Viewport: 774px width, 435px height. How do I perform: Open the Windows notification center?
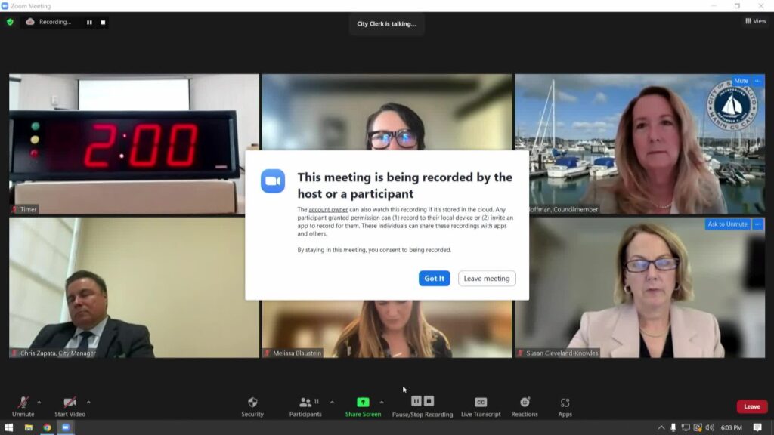click(757, 427)
